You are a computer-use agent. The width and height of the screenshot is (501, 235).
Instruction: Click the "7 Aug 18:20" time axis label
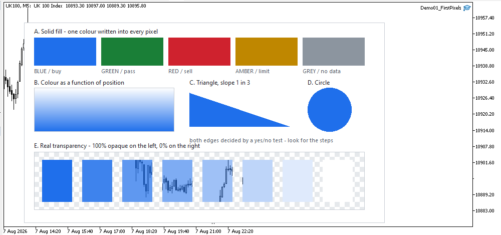click(x=144, y=231)
